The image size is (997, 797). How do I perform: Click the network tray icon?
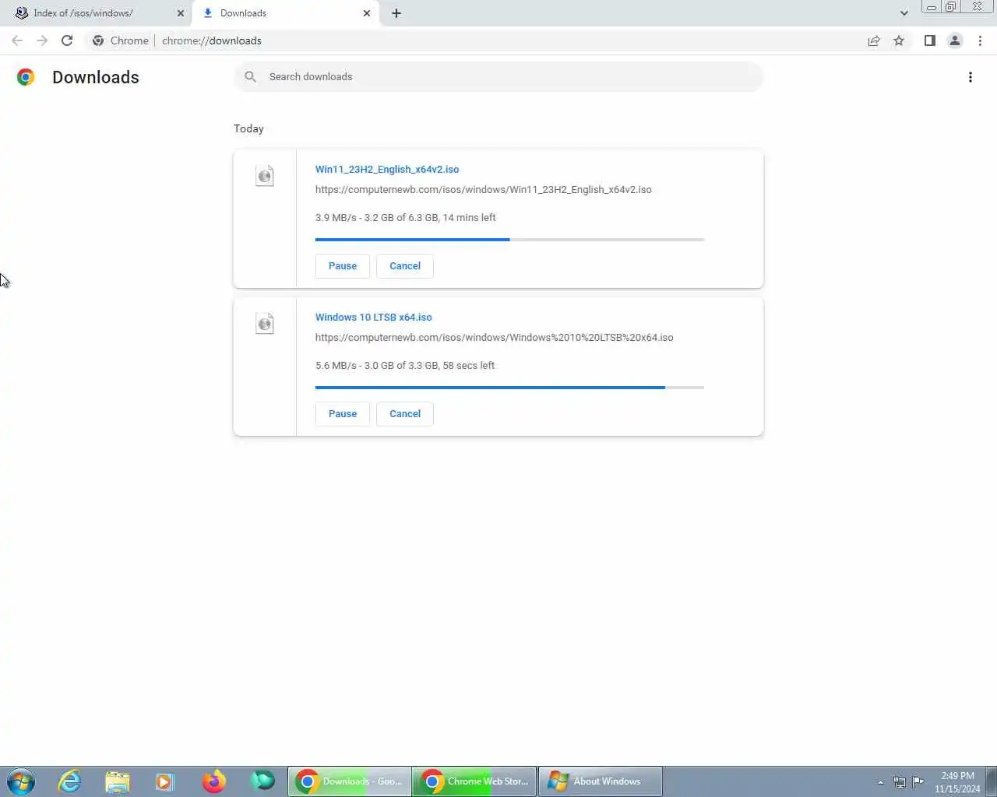900,782
